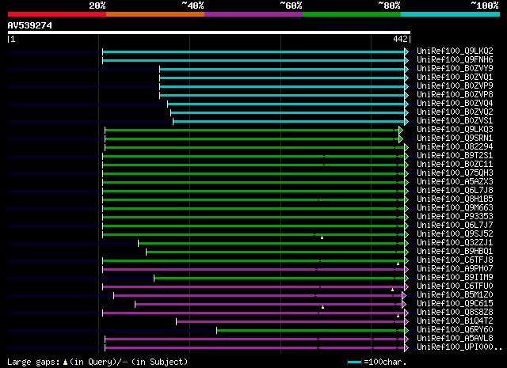Viewport: 507px width, 368px height.
Task: Click the purple alignment bar for B1Q4T2
Action: click(290, 322)
